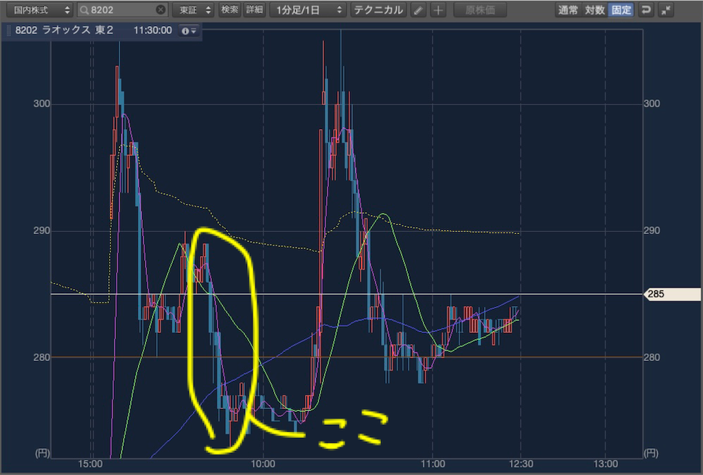Click the 11:00 time axis label
703x475 pixels.
[x=433, y=464]
